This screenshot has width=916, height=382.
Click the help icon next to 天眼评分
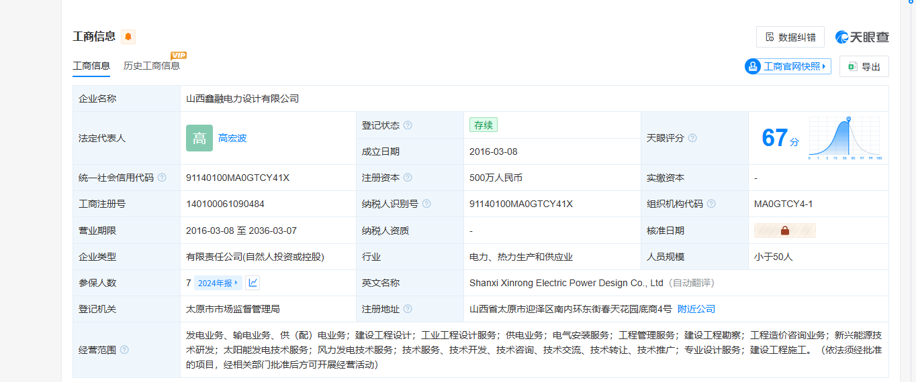692,138
